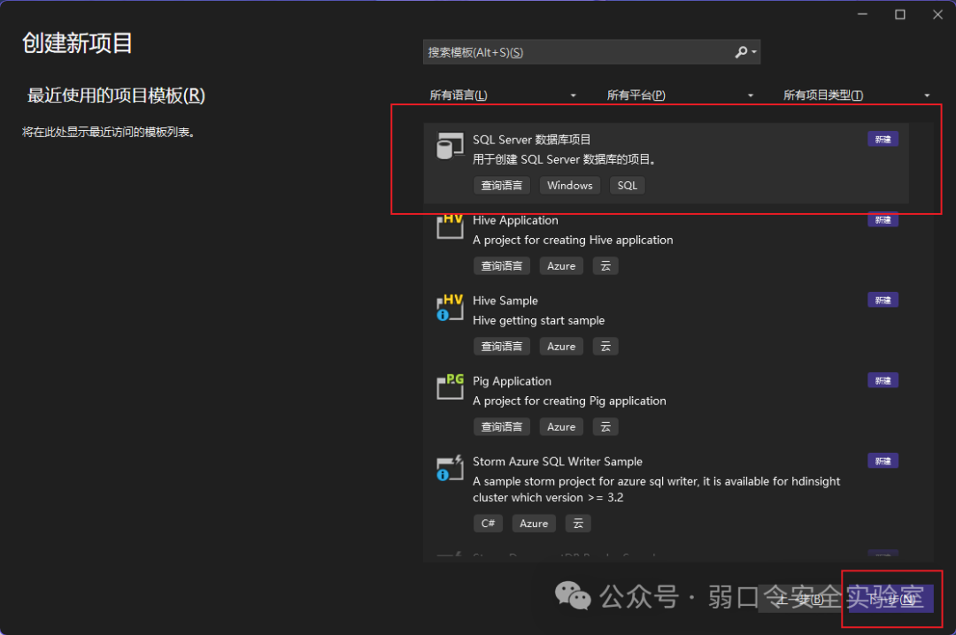The height and width of the screenshot is (635, 956).
Task: Click the 新建 badge on Storm Azure SQL Writer
Action: 883,462
